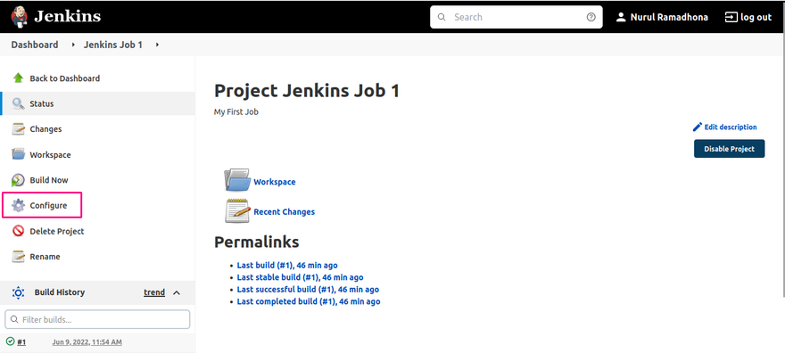Open the Recent Changes link

(284, 212)
